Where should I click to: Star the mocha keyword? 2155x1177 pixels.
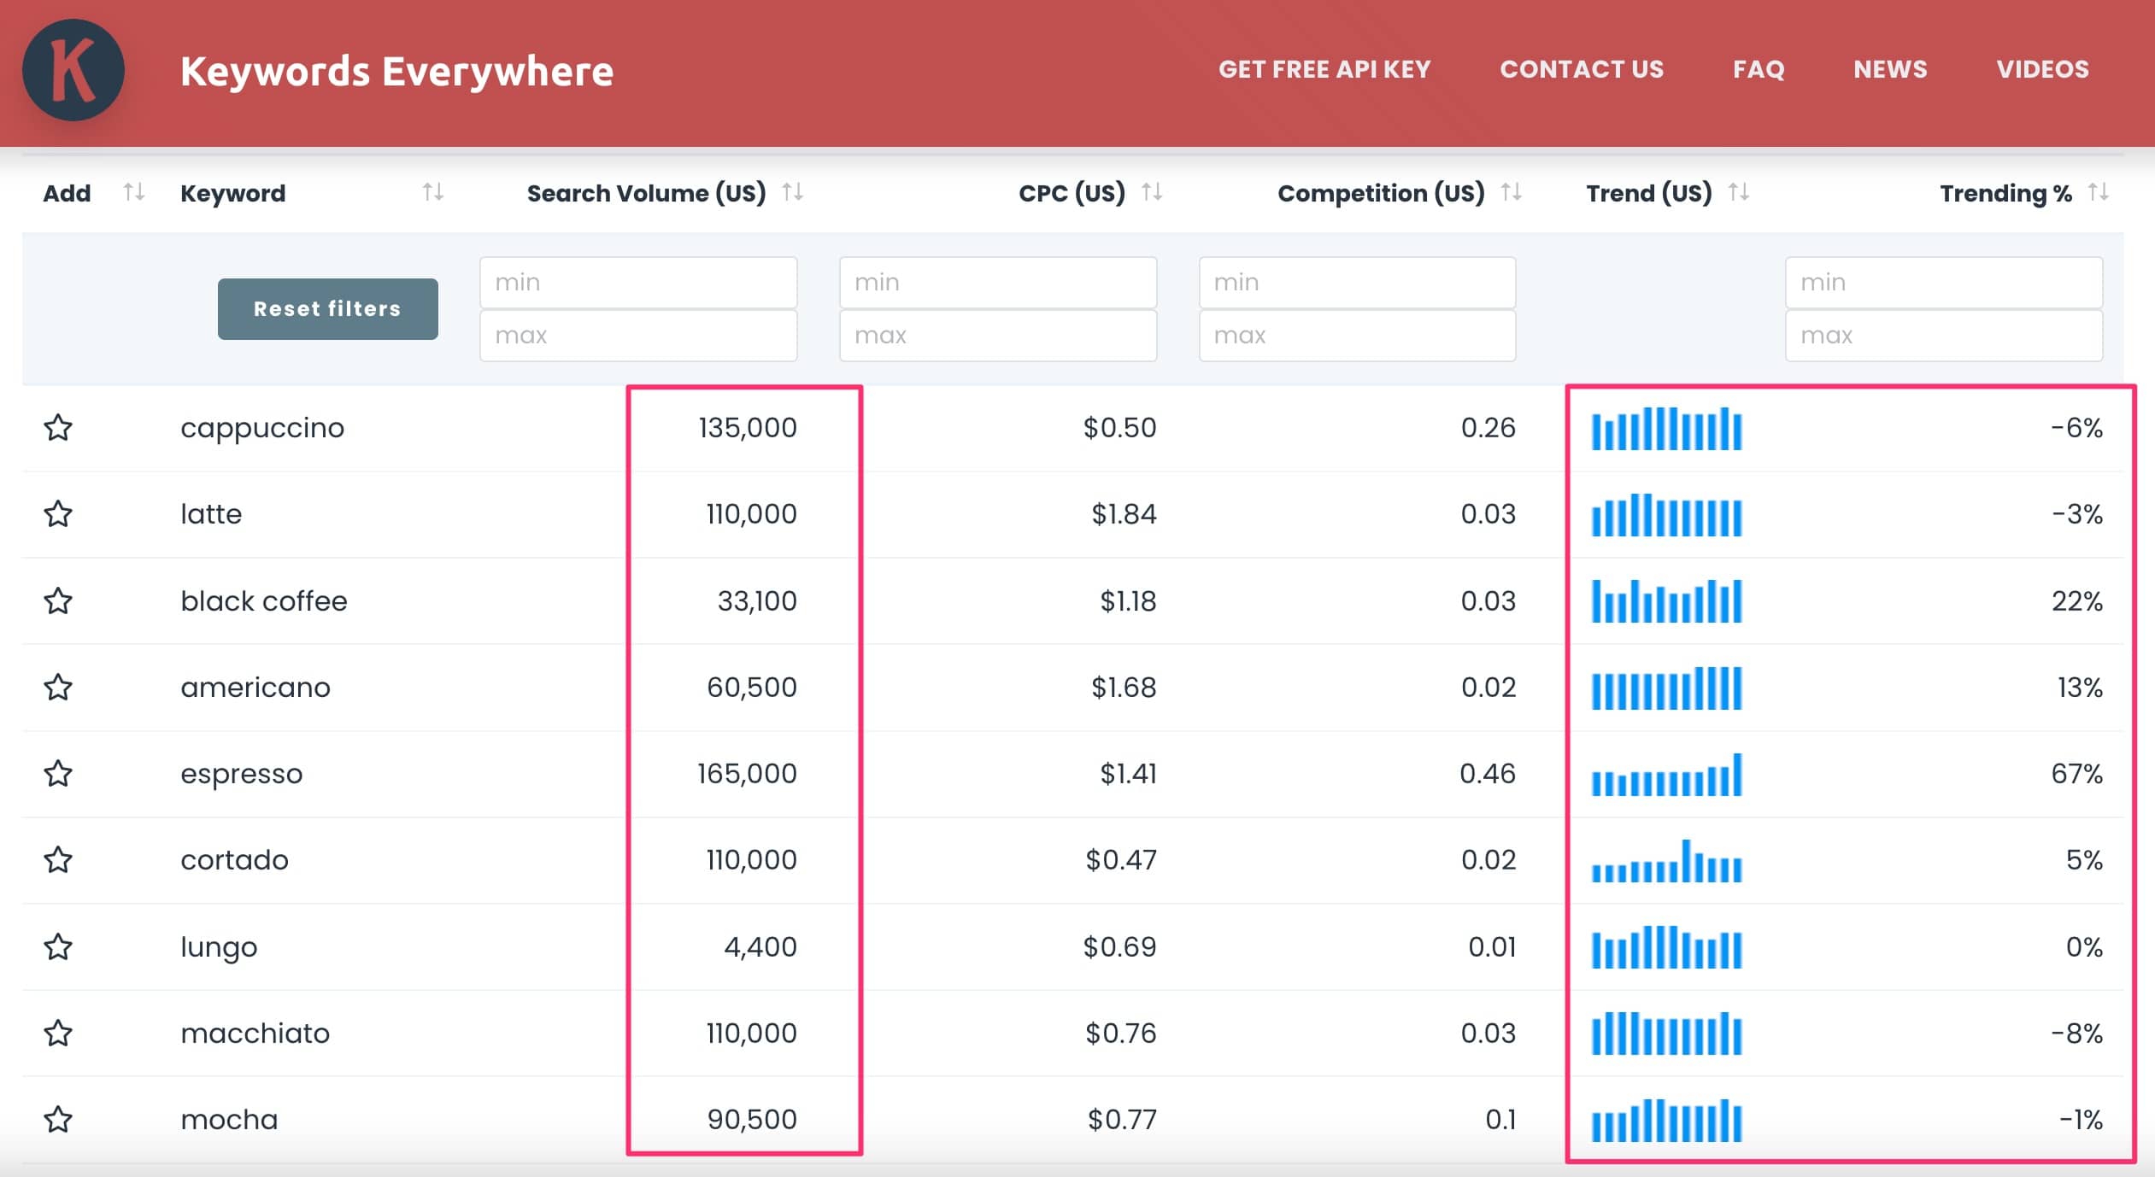(58, 1119)
